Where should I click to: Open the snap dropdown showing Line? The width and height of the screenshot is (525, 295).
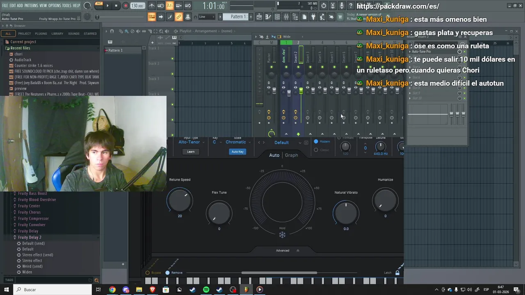(x=207, y=17)
